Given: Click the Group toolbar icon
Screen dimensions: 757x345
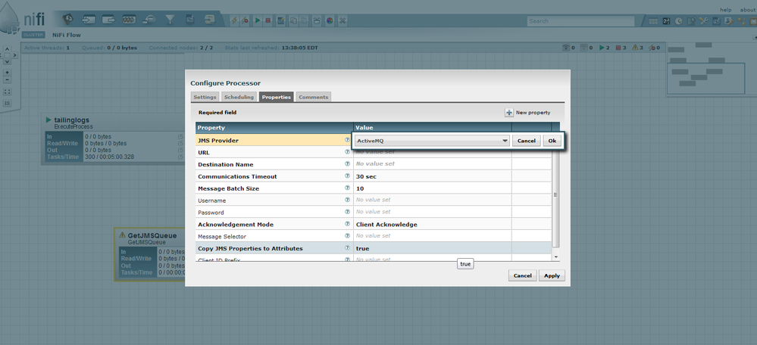Looking at the screenshot, I should pos(317,20).
